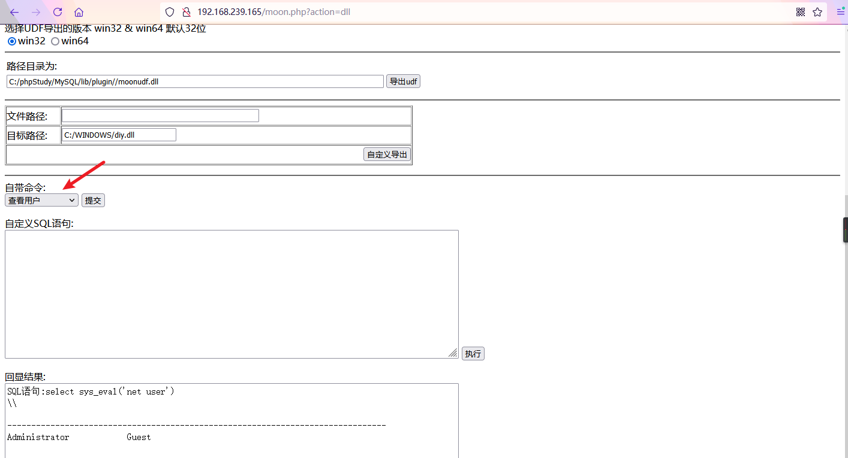Click the 'select sys_eval' SQL line

pyautogui.click(x=91, y=392)
